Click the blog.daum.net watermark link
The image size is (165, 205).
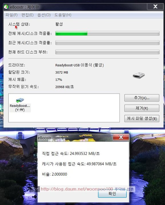pos(77,189)
